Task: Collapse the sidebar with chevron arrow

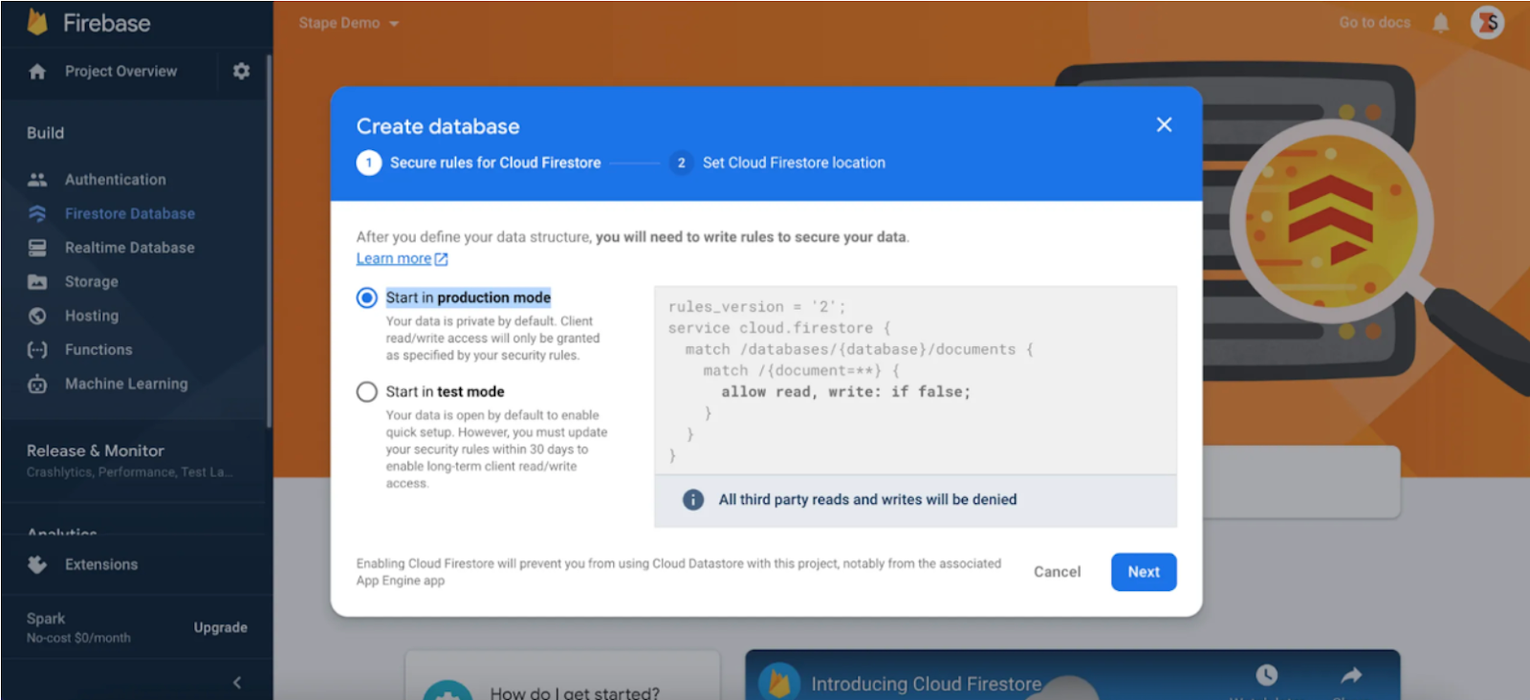Action: [237, 682]
